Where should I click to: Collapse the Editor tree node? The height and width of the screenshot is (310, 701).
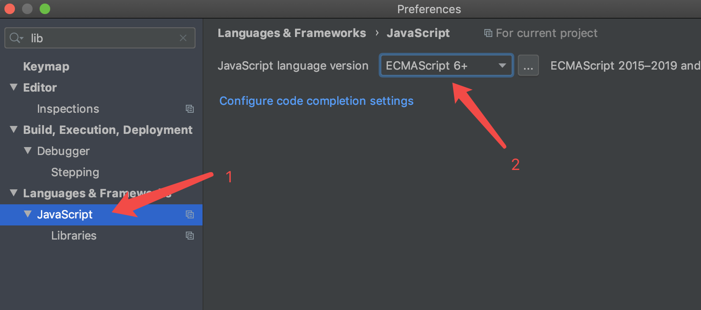click(x=14, y=87)
